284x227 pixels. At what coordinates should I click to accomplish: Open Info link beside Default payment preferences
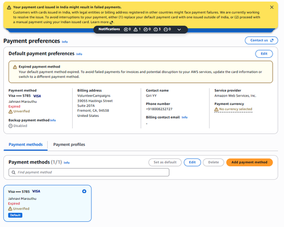coord(79,54)
